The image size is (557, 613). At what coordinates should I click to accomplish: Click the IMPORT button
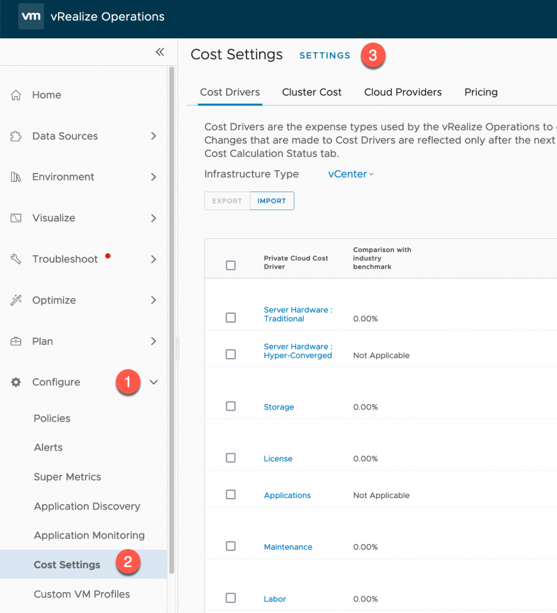click(x=272, y=201)
